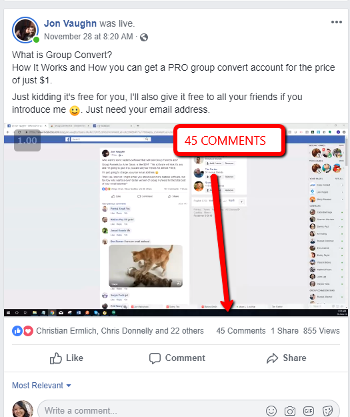Click Jon Vaughn's profile picture
The image size is (350, 417).
point(25,30)
